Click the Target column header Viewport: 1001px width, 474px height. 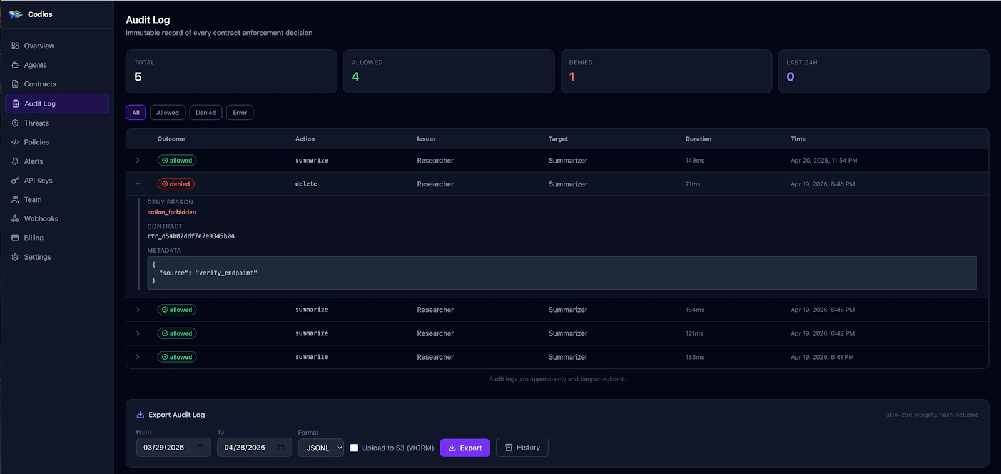[x=558, y=139]
